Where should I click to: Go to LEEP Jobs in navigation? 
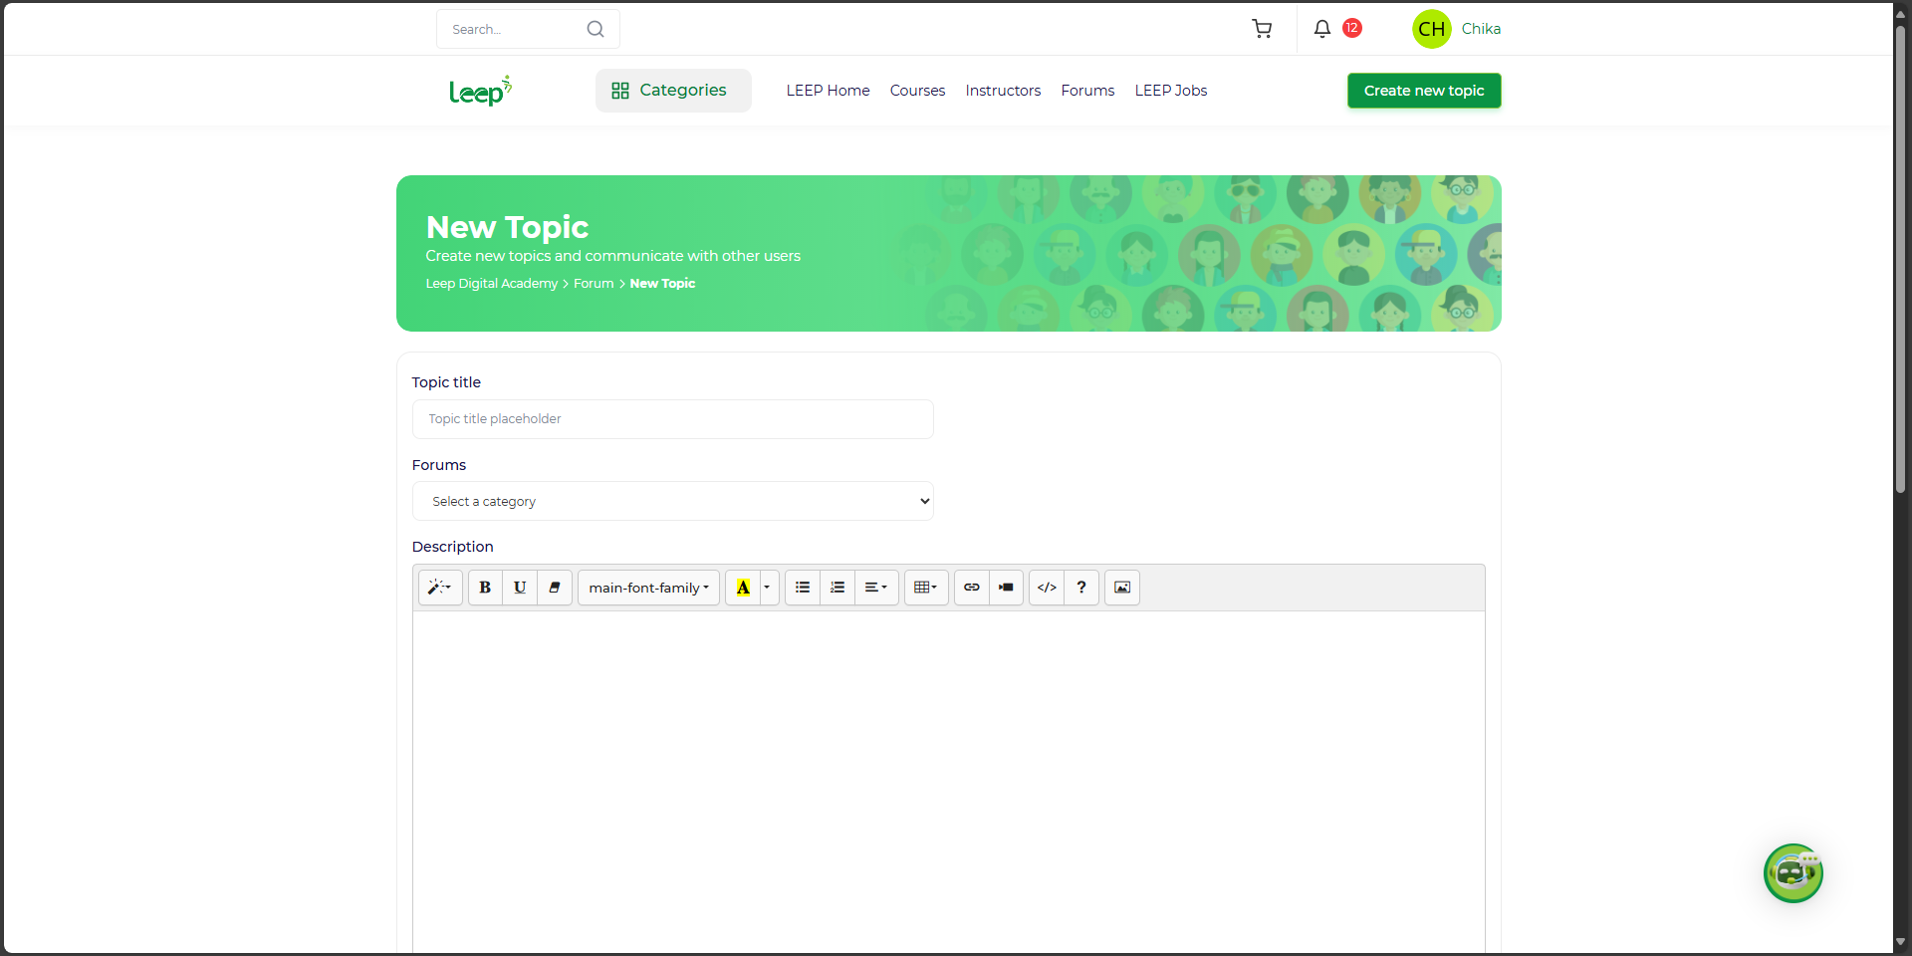[1171, 91]
